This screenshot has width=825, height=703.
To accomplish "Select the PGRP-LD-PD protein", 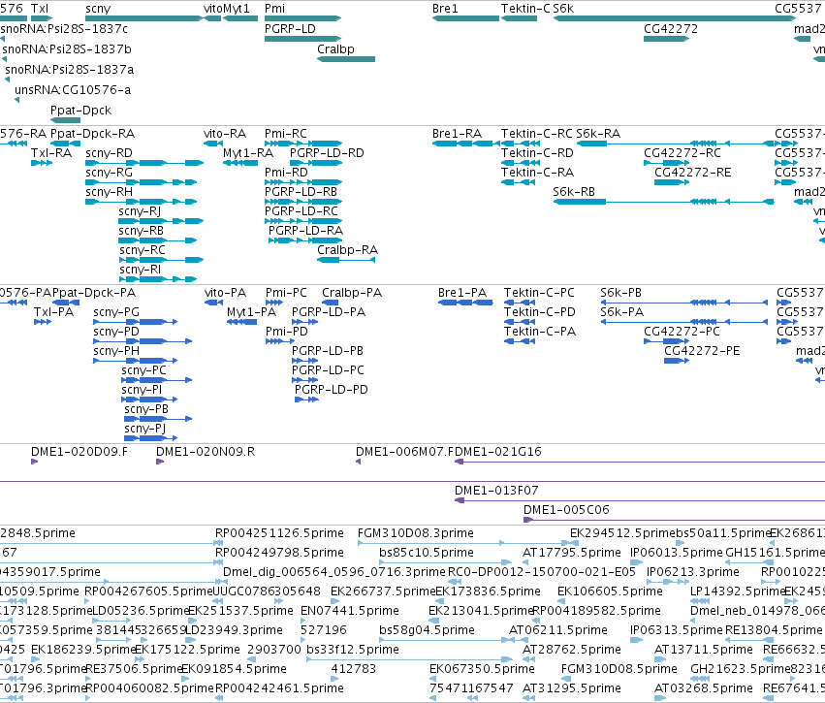I will point(306,399).
